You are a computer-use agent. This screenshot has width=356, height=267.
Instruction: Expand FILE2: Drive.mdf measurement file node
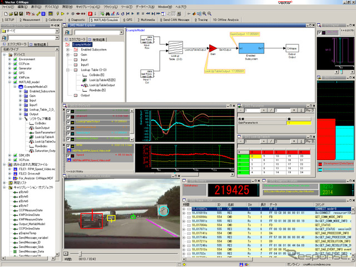pos(9,174)
